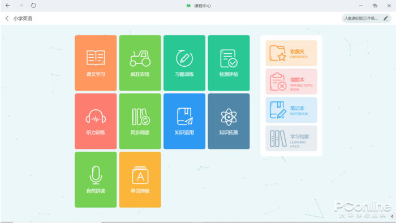396x223 pixels.
Task: Open the 人教课标版 textbook version selector
Action: (x=366, y=18)
